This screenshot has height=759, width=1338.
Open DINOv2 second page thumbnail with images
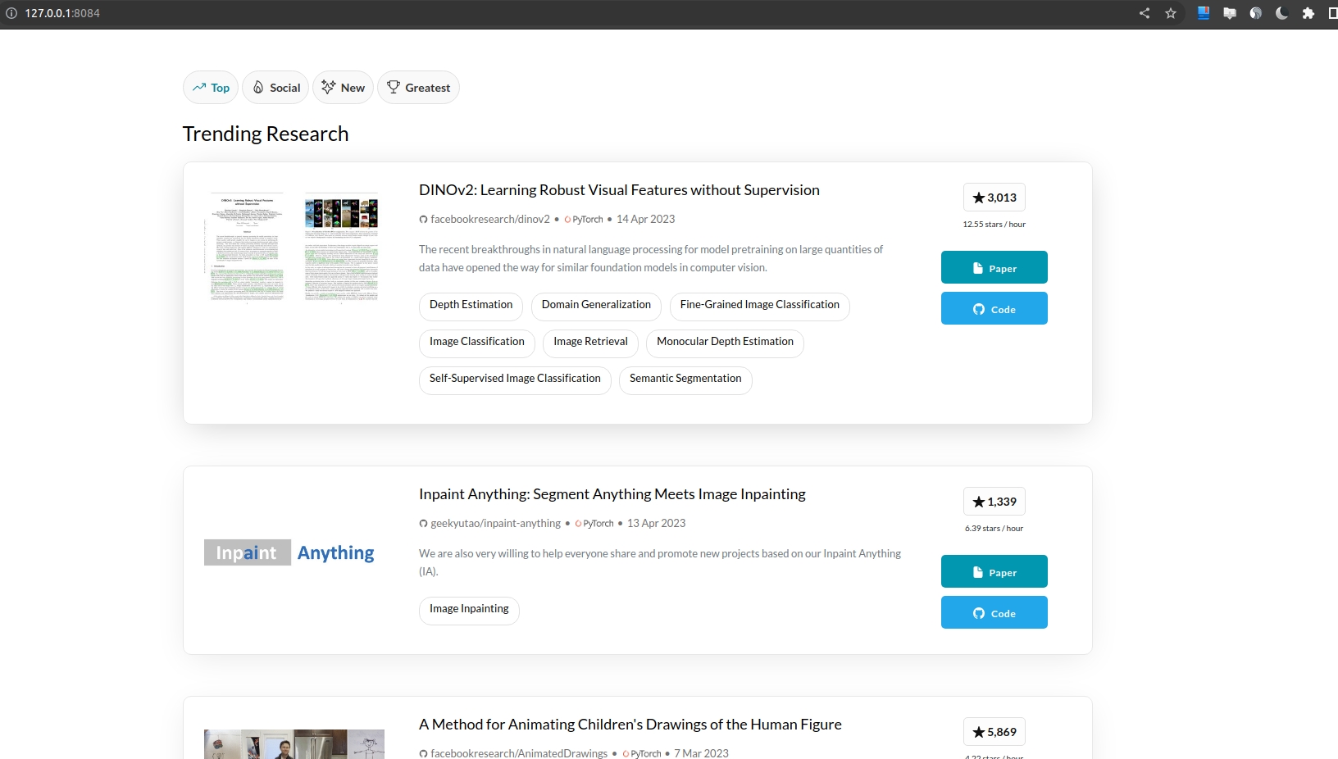341,248
